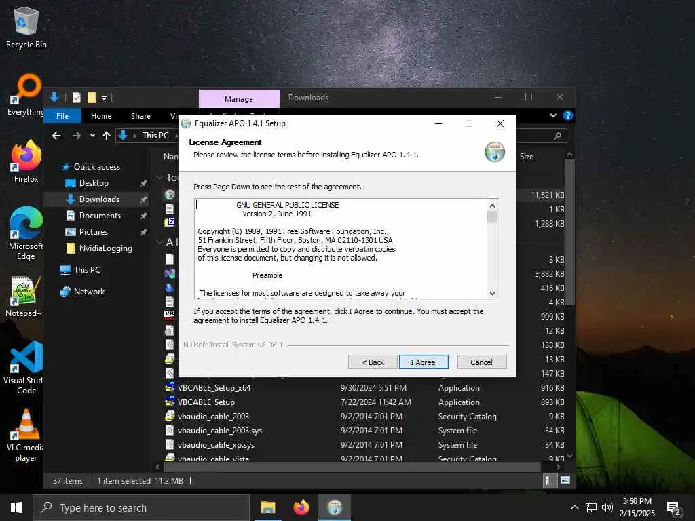
Task: Select vbaudio_cable_2003.sys file
Action: 220,431
